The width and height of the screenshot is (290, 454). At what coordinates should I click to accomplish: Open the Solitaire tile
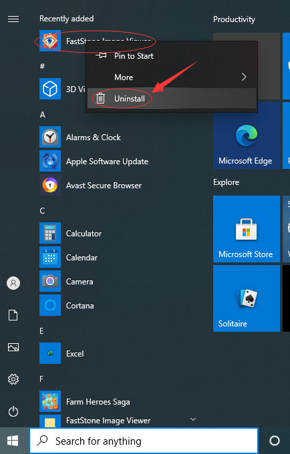point(247,298)
